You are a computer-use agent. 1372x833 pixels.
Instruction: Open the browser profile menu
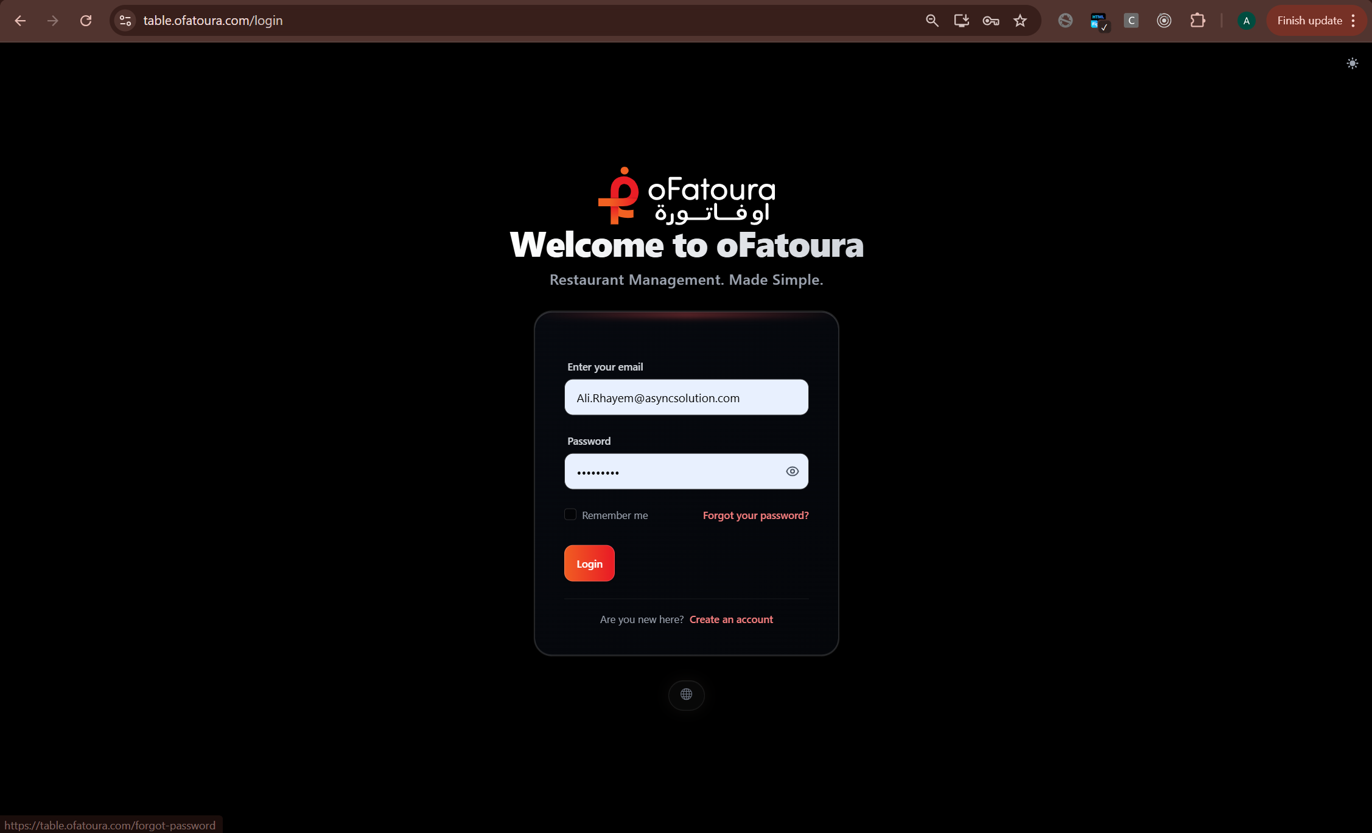[x=1246, y=20]
